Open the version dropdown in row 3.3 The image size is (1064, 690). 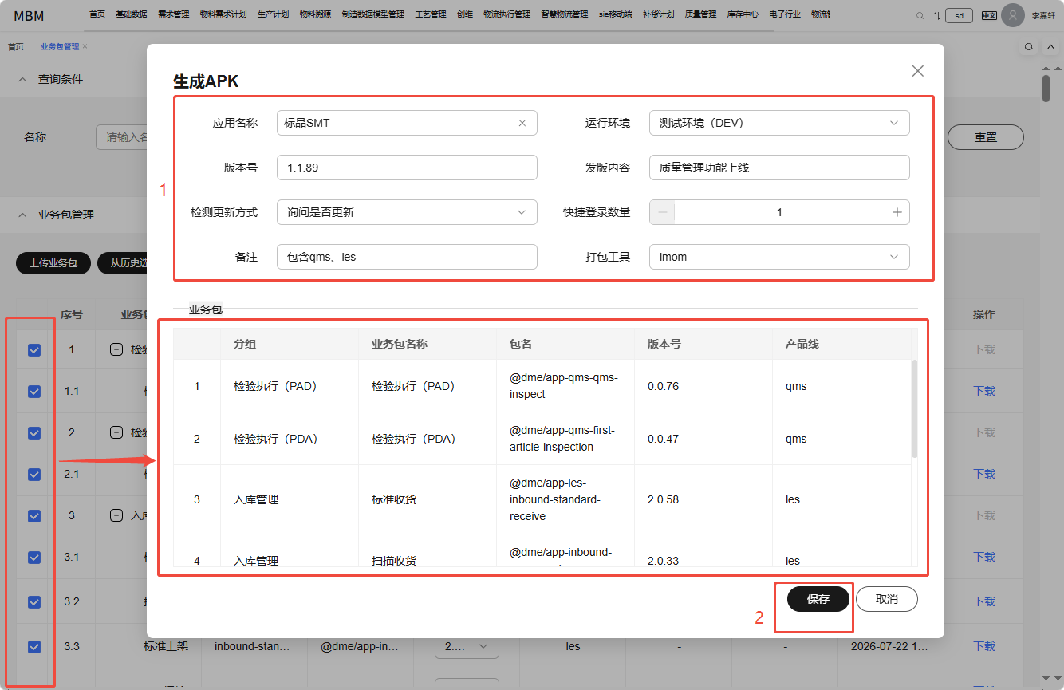point(467,647)
